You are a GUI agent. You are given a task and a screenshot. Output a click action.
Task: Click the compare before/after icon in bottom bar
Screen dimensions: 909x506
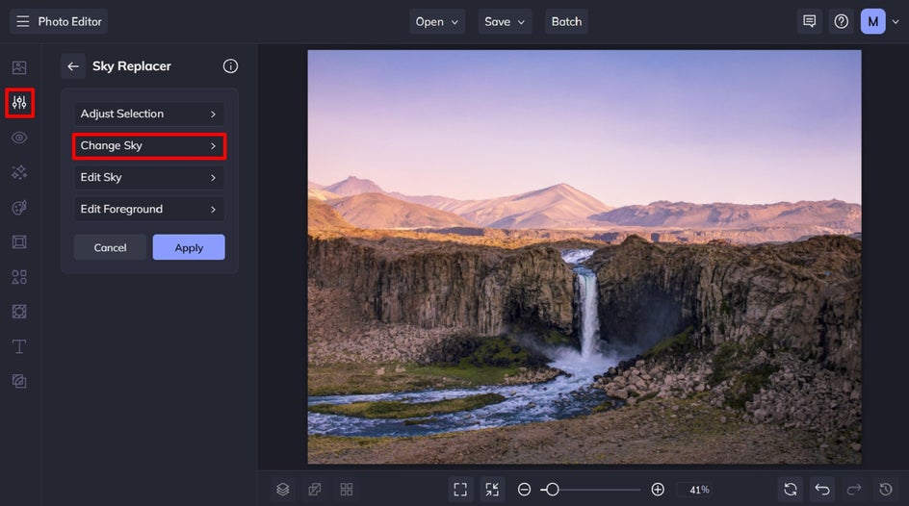coord(315,490)
